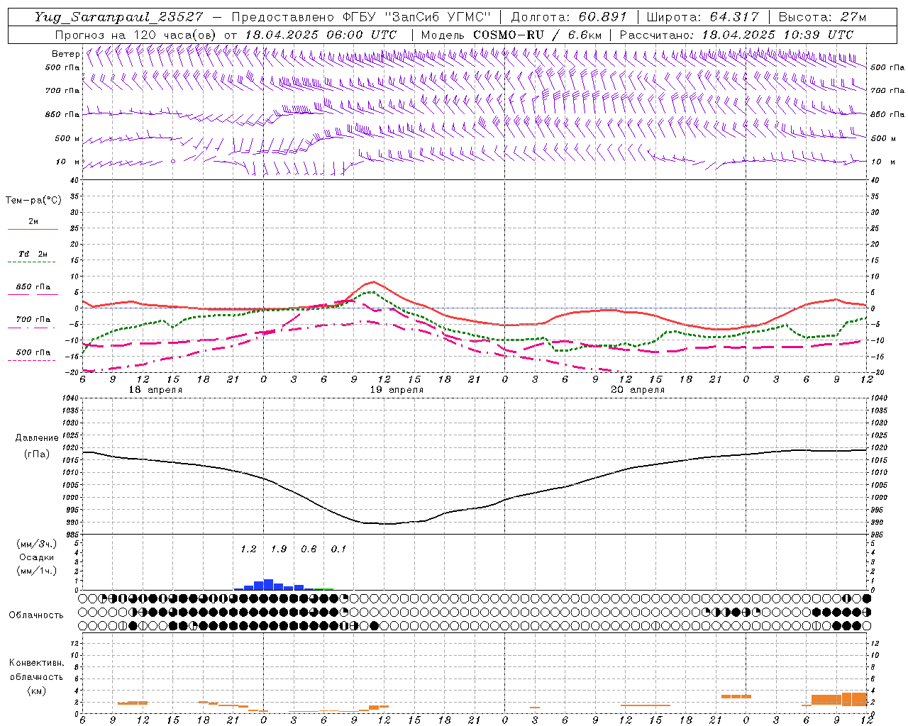Click the left '850 гПа' wind level label
The height and width of the screenshot is (726, 908).
tap(62, 114)
